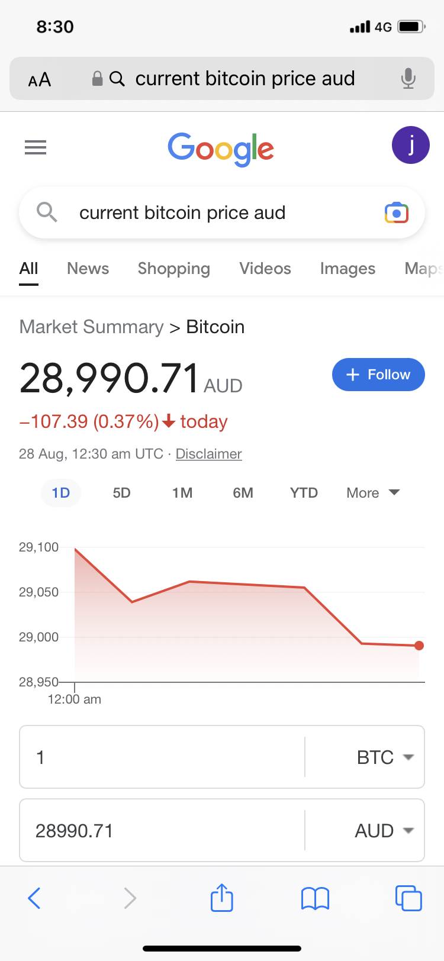Expand the More time ranges dropdown
Screen dimensions: 444x961
[x=373, y=493]
